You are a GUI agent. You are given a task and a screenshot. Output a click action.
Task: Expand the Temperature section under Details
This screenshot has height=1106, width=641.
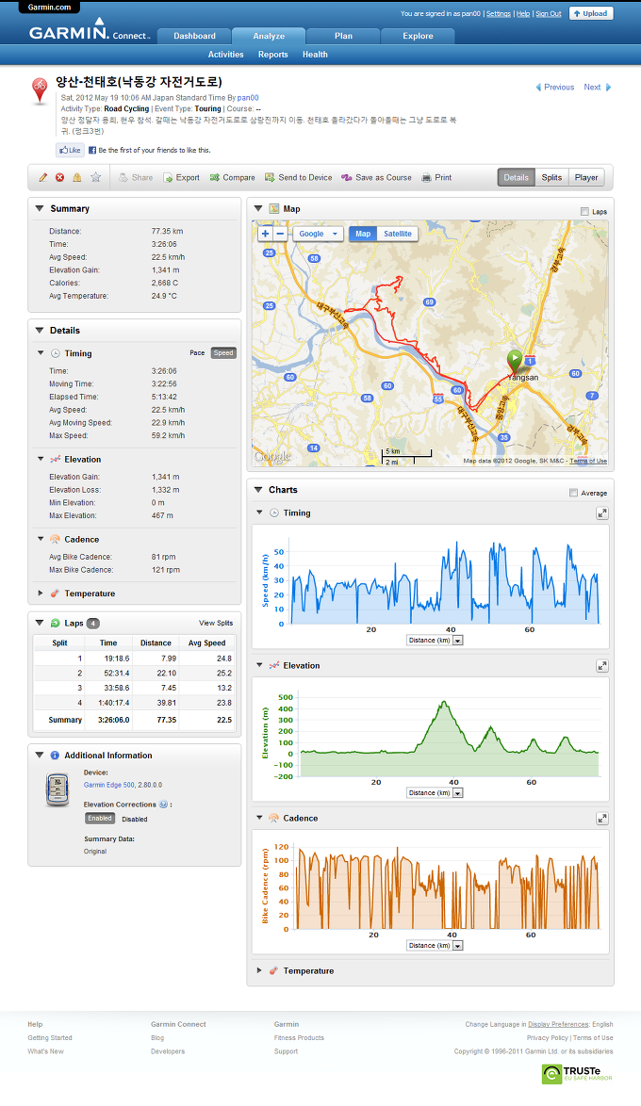[41, 594]
